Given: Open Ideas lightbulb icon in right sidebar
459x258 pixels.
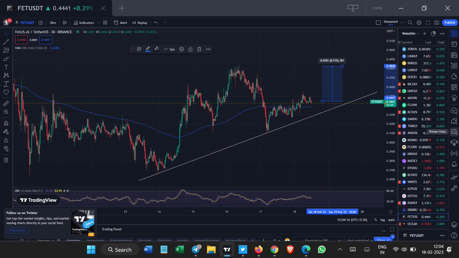Looking at the screenshot, I should tap(454, 99).
